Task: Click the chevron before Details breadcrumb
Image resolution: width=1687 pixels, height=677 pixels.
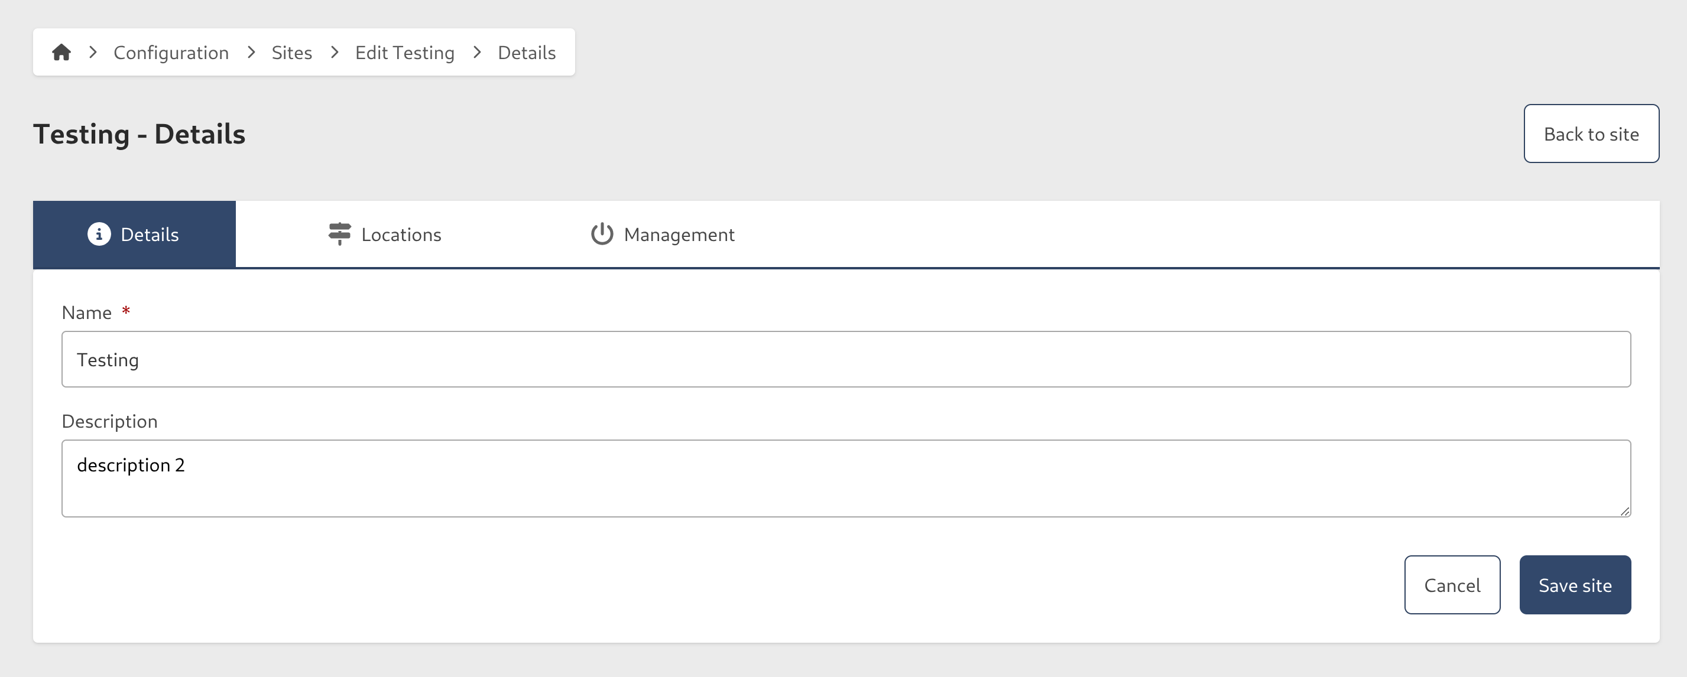Action: [x=476, y=52]
